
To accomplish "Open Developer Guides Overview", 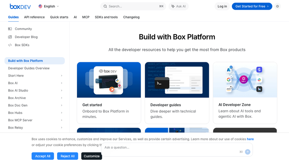I will pos(29,68).
